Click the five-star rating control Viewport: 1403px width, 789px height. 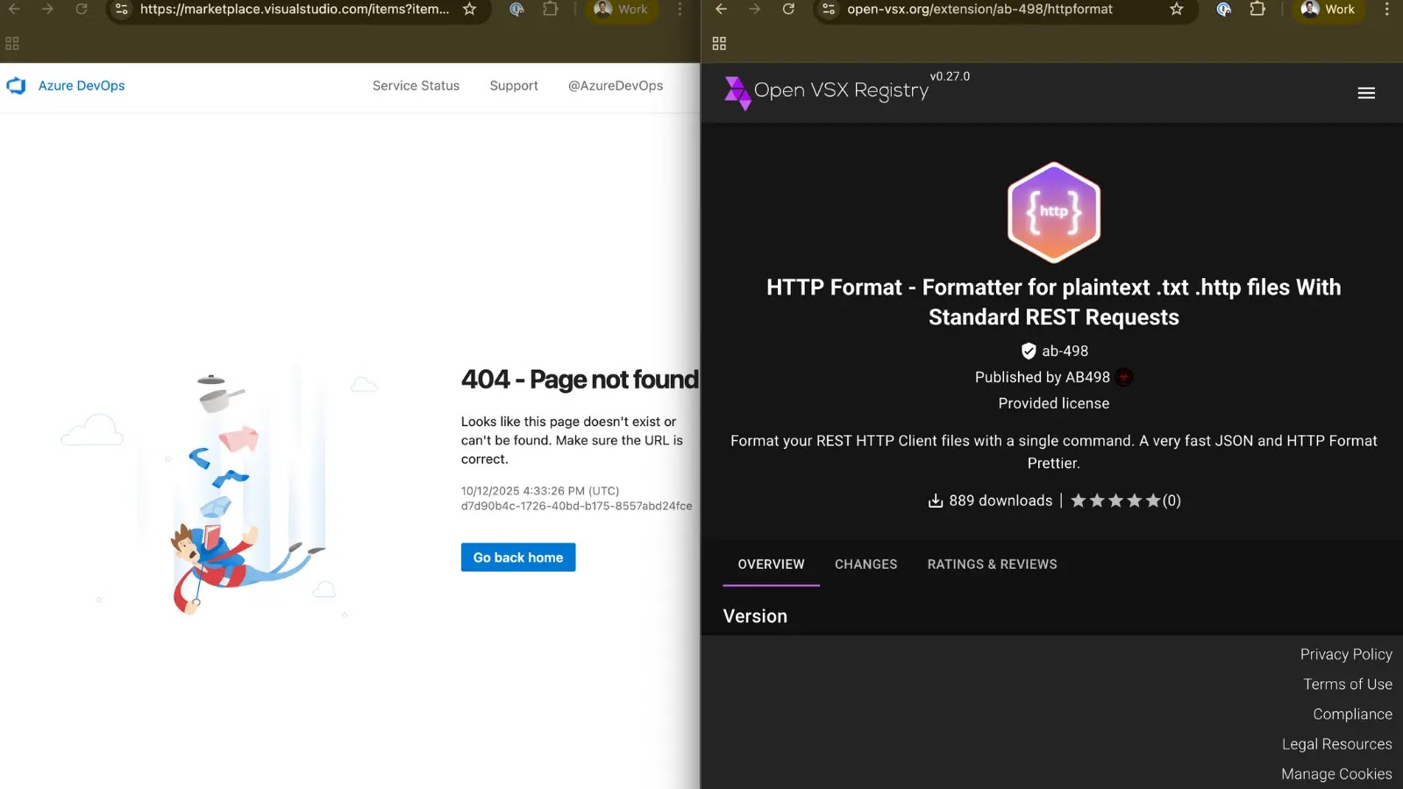pyautogui.click(x=1116, y=500)
